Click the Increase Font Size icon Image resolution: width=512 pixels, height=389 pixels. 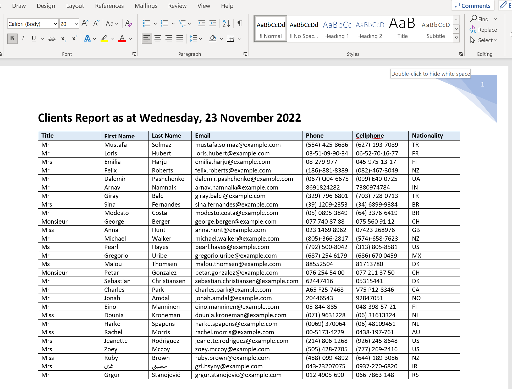coord(85,24)
